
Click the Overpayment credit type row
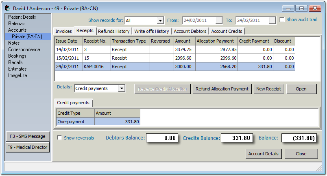tap(75, 121)
